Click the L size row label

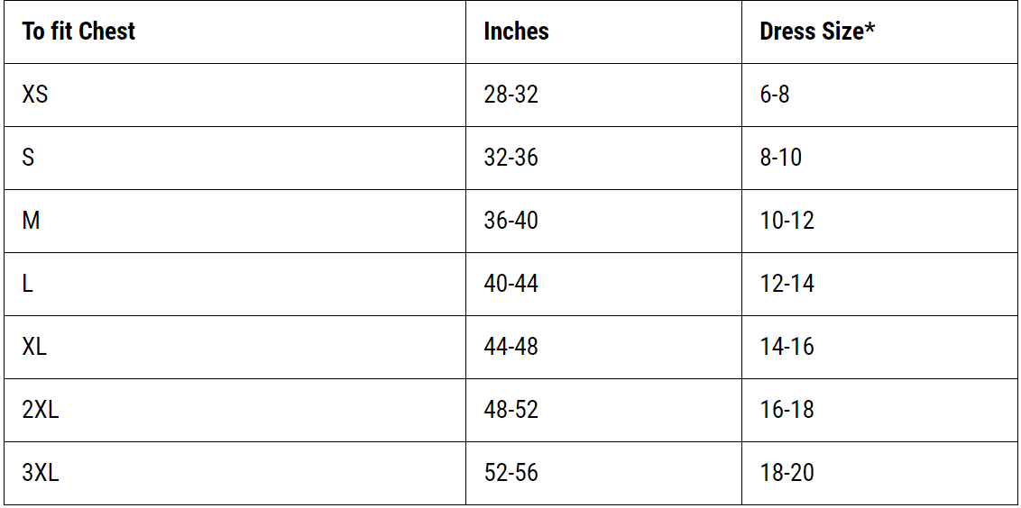[x=28, y=284]
